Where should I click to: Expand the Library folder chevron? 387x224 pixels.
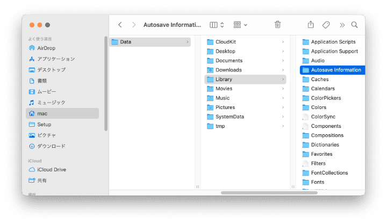pos(283,80)
